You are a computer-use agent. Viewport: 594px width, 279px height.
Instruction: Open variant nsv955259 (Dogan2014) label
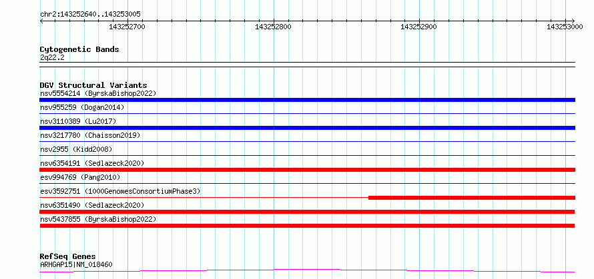tap(82, 107)
